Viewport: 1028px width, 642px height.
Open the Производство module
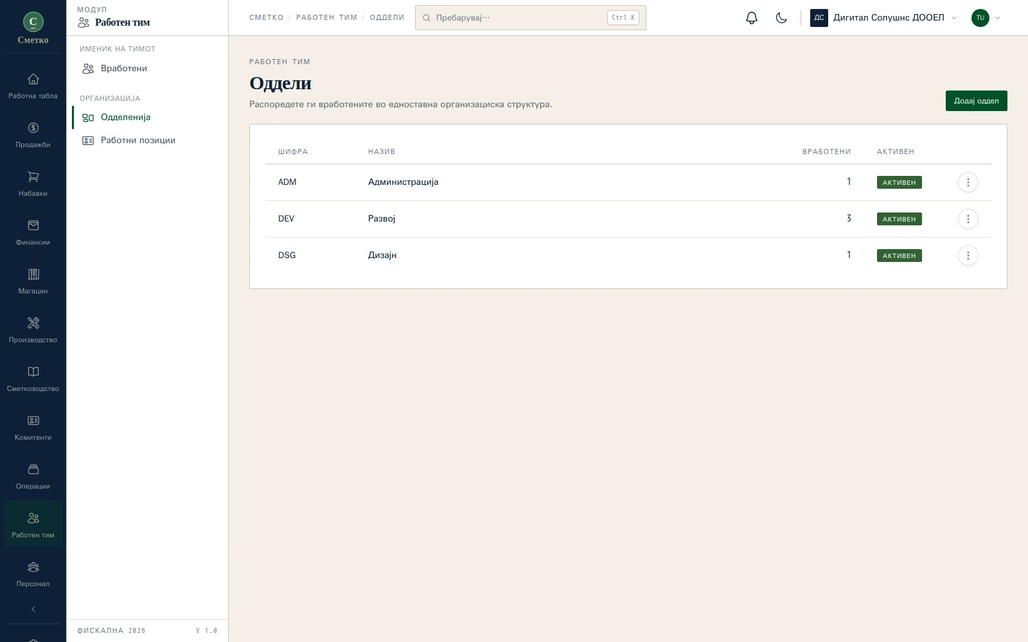pyautogui.click(x=33, y=331)
